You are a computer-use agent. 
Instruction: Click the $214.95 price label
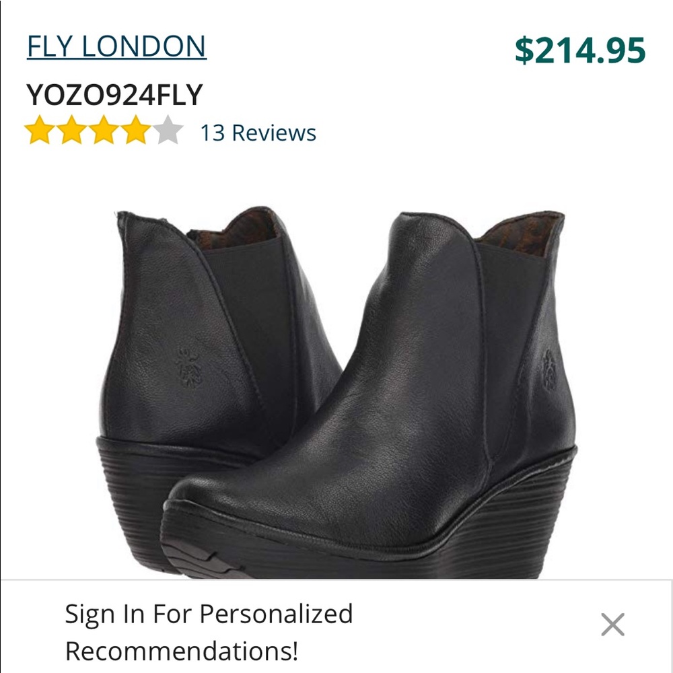pos(579,47)
